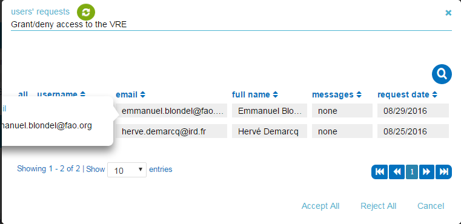Select current page number 1

click(x=412, y=172)
